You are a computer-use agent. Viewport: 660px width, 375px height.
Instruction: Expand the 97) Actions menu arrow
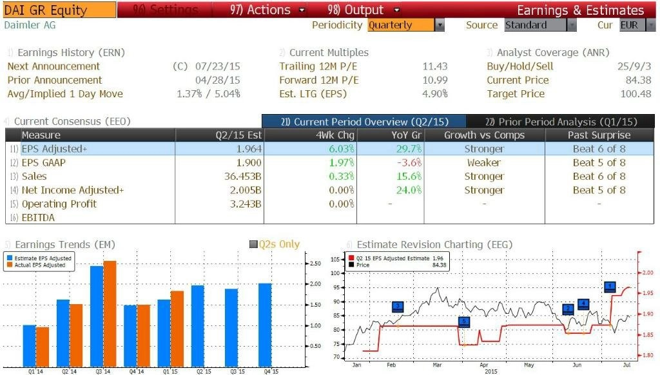click(x=302, y=10)
